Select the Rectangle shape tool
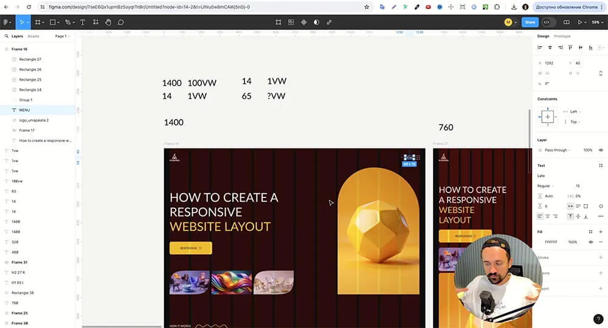The image size is (608, 328). [x=53, y=22]
